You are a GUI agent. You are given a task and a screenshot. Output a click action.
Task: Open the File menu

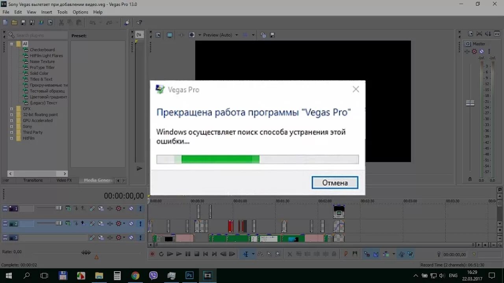[x=6, y=12]
